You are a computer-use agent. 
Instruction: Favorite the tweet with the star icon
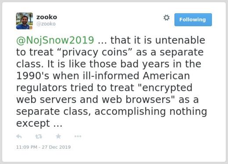click(x=58, y=136)
